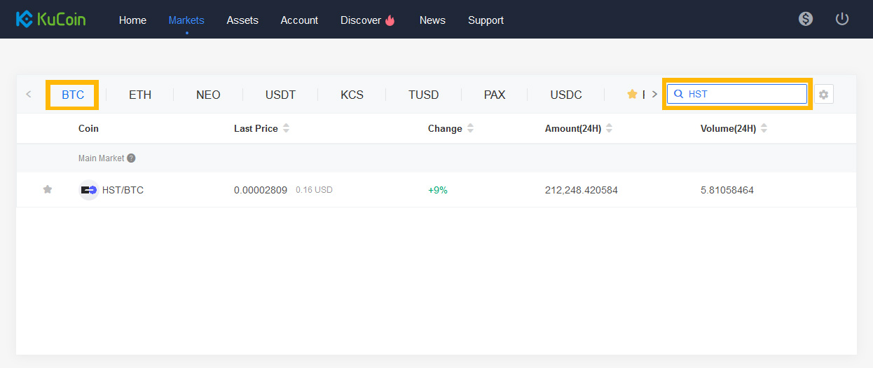Sort by Change column
The width and height of the screenshot is (873, 368).
(x=451, y=128)
